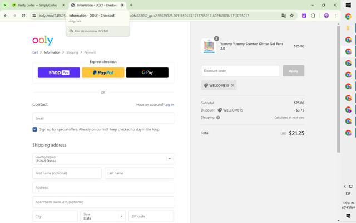Focus the Email input field
The width and height of the screenshot is (356, 223).
pos(103,118)
